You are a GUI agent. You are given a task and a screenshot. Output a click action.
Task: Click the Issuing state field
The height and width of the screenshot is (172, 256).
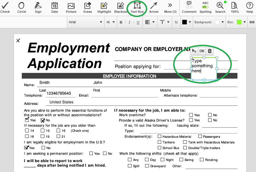220,125
